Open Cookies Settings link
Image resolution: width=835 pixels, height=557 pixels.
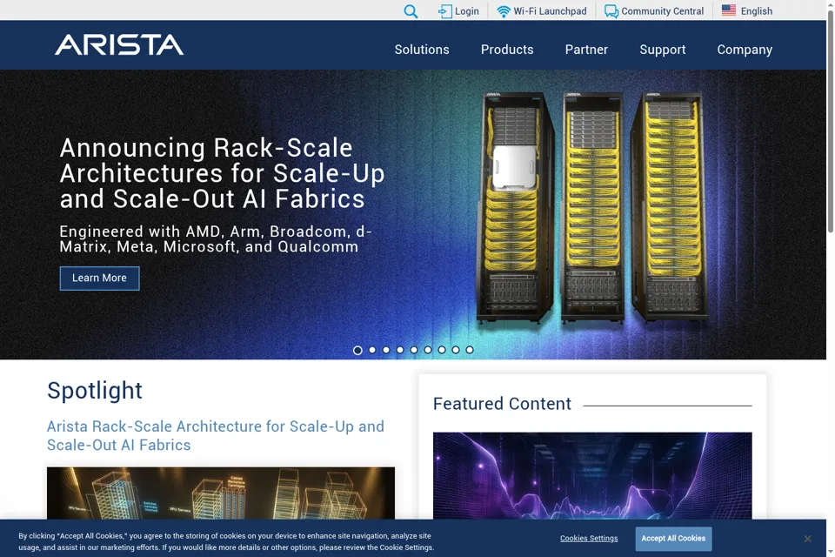[x=589, y=539]
